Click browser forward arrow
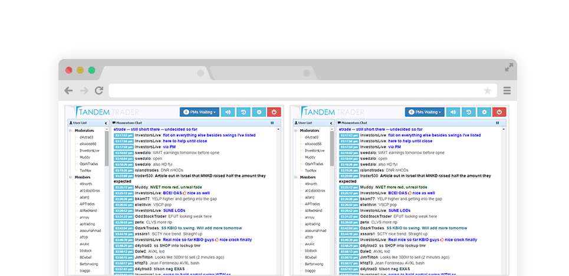 [84, 90]
